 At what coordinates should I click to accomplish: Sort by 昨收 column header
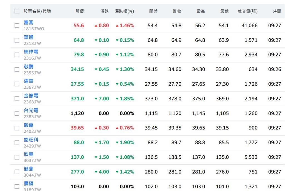(177, 11)
